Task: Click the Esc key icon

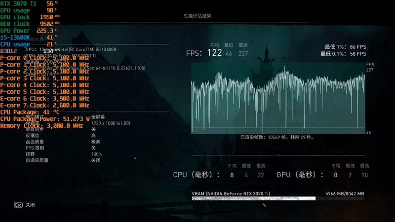Action: click(18, 205)
